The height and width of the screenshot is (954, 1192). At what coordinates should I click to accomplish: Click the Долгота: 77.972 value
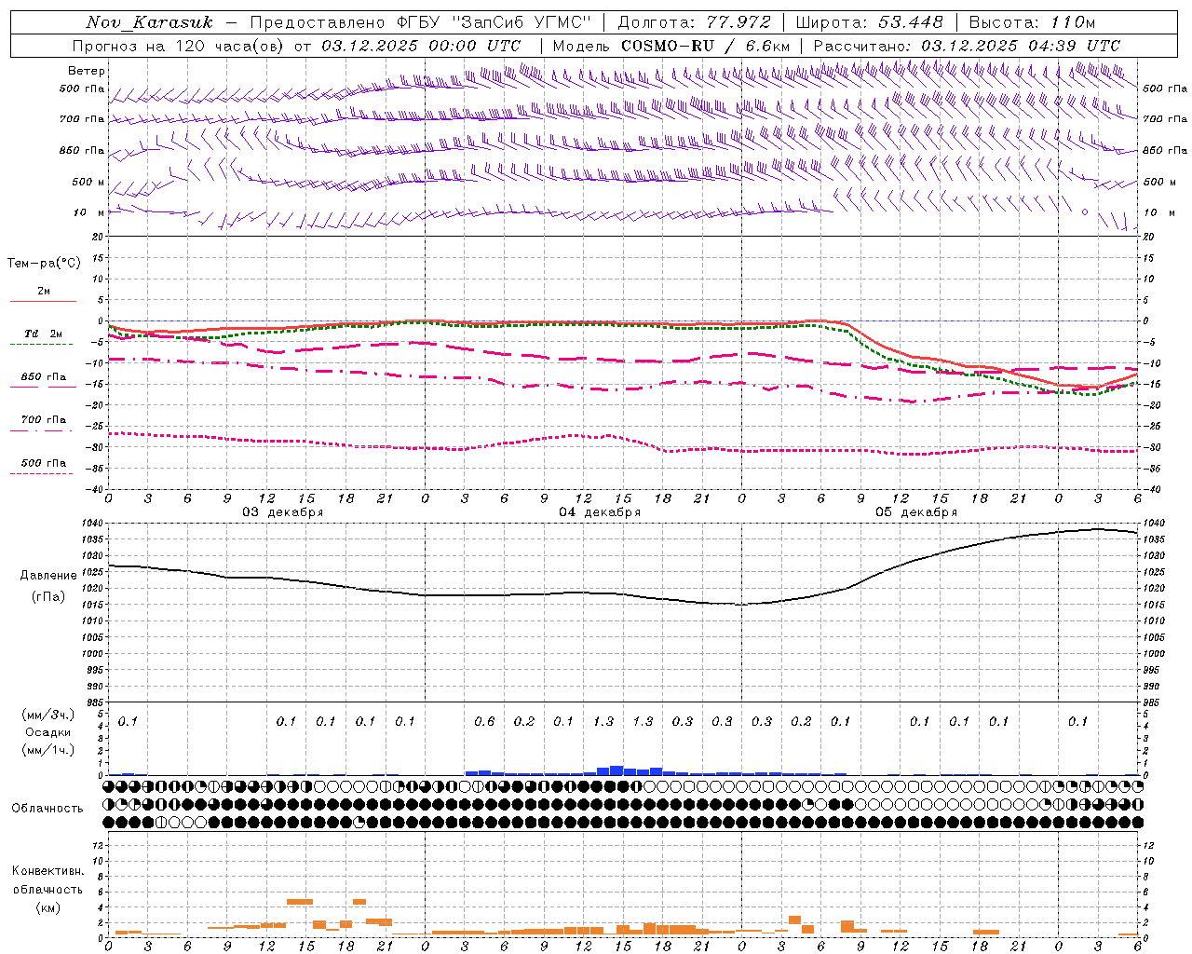click(695, 22)
